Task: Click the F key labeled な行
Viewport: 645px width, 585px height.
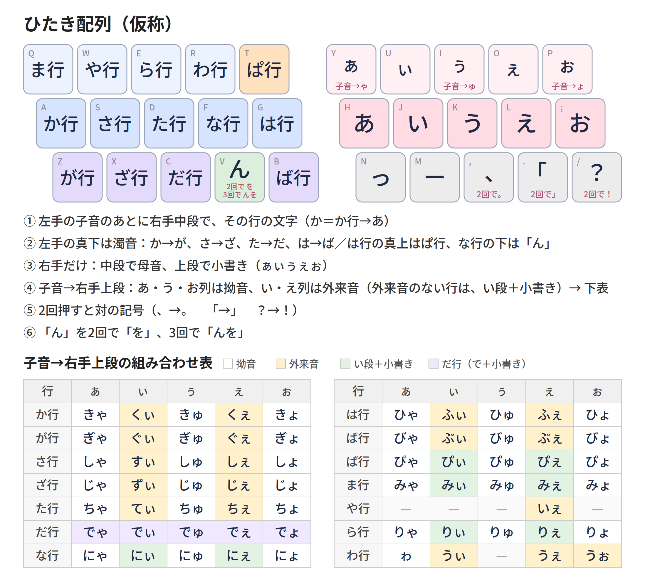Action: [223, 123]
